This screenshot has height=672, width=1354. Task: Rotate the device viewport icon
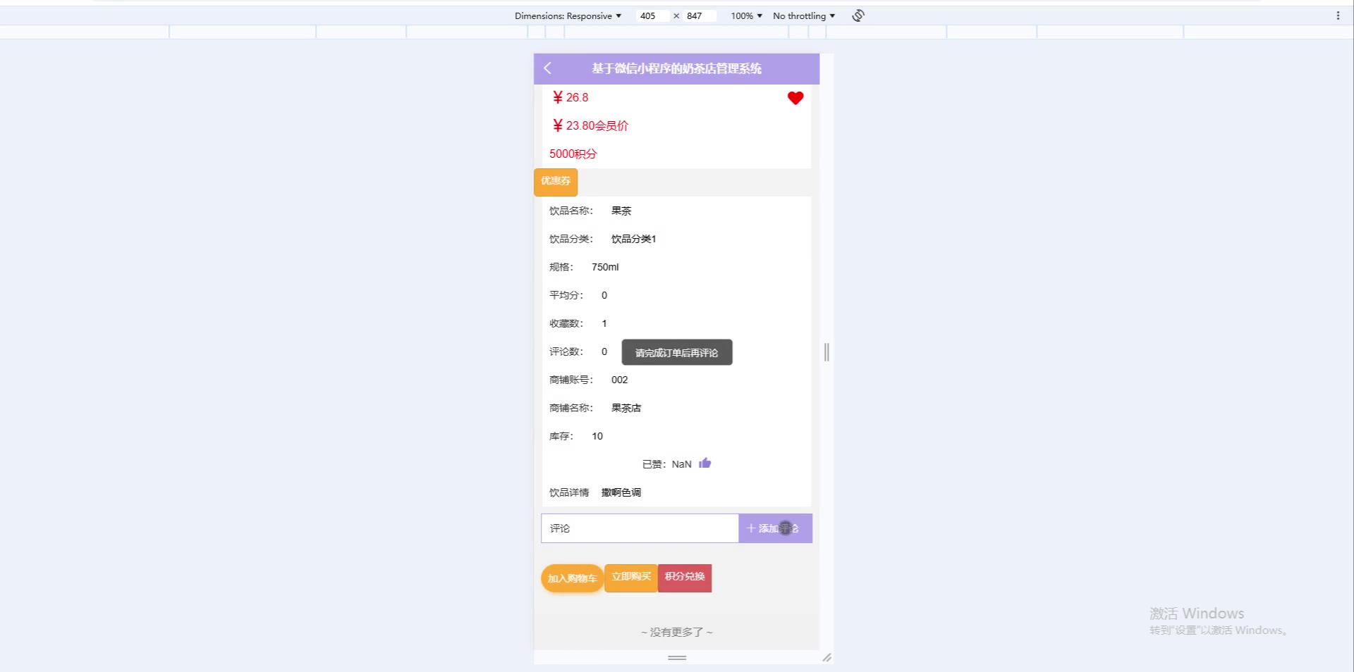[858, 15]
